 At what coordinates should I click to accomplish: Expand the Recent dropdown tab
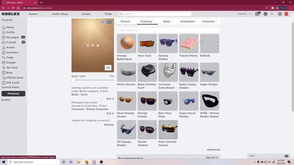[x=127, y=22]
